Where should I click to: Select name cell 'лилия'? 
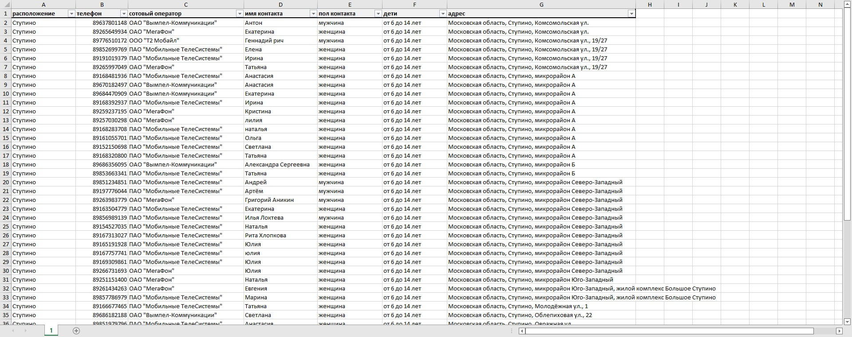click(280, 120)
